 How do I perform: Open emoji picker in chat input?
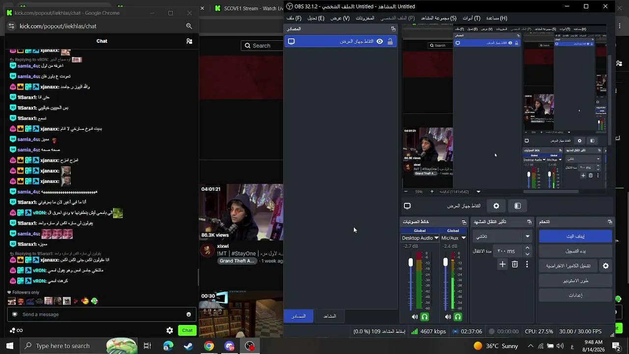(189, 315)
